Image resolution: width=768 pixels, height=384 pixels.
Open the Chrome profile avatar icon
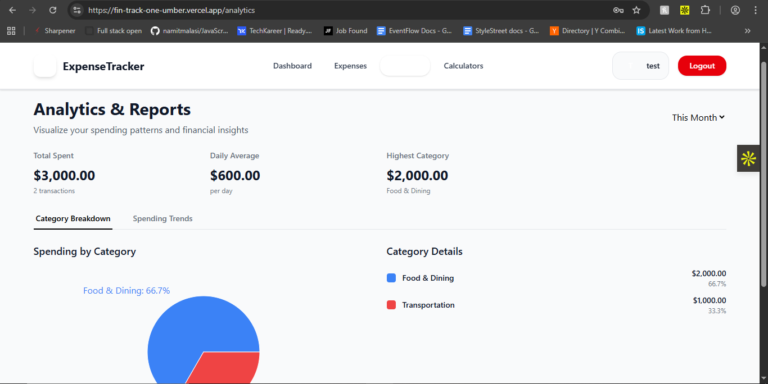735,10
